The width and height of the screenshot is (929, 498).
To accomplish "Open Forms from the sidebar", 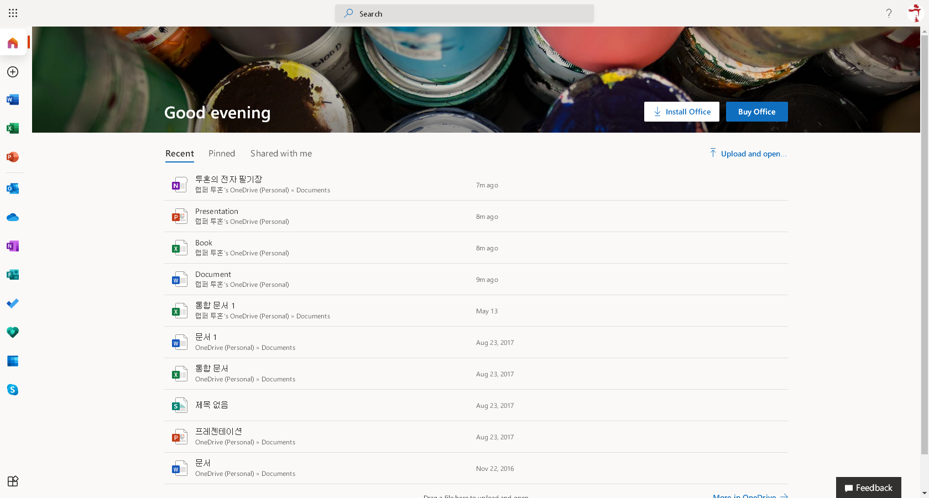I will tap(13, 275).
